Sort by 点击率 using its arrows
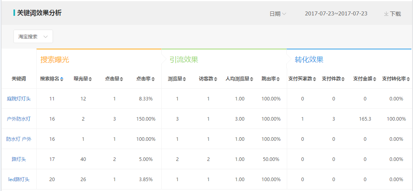Screen dimensions: 413x191 [153, 79]
